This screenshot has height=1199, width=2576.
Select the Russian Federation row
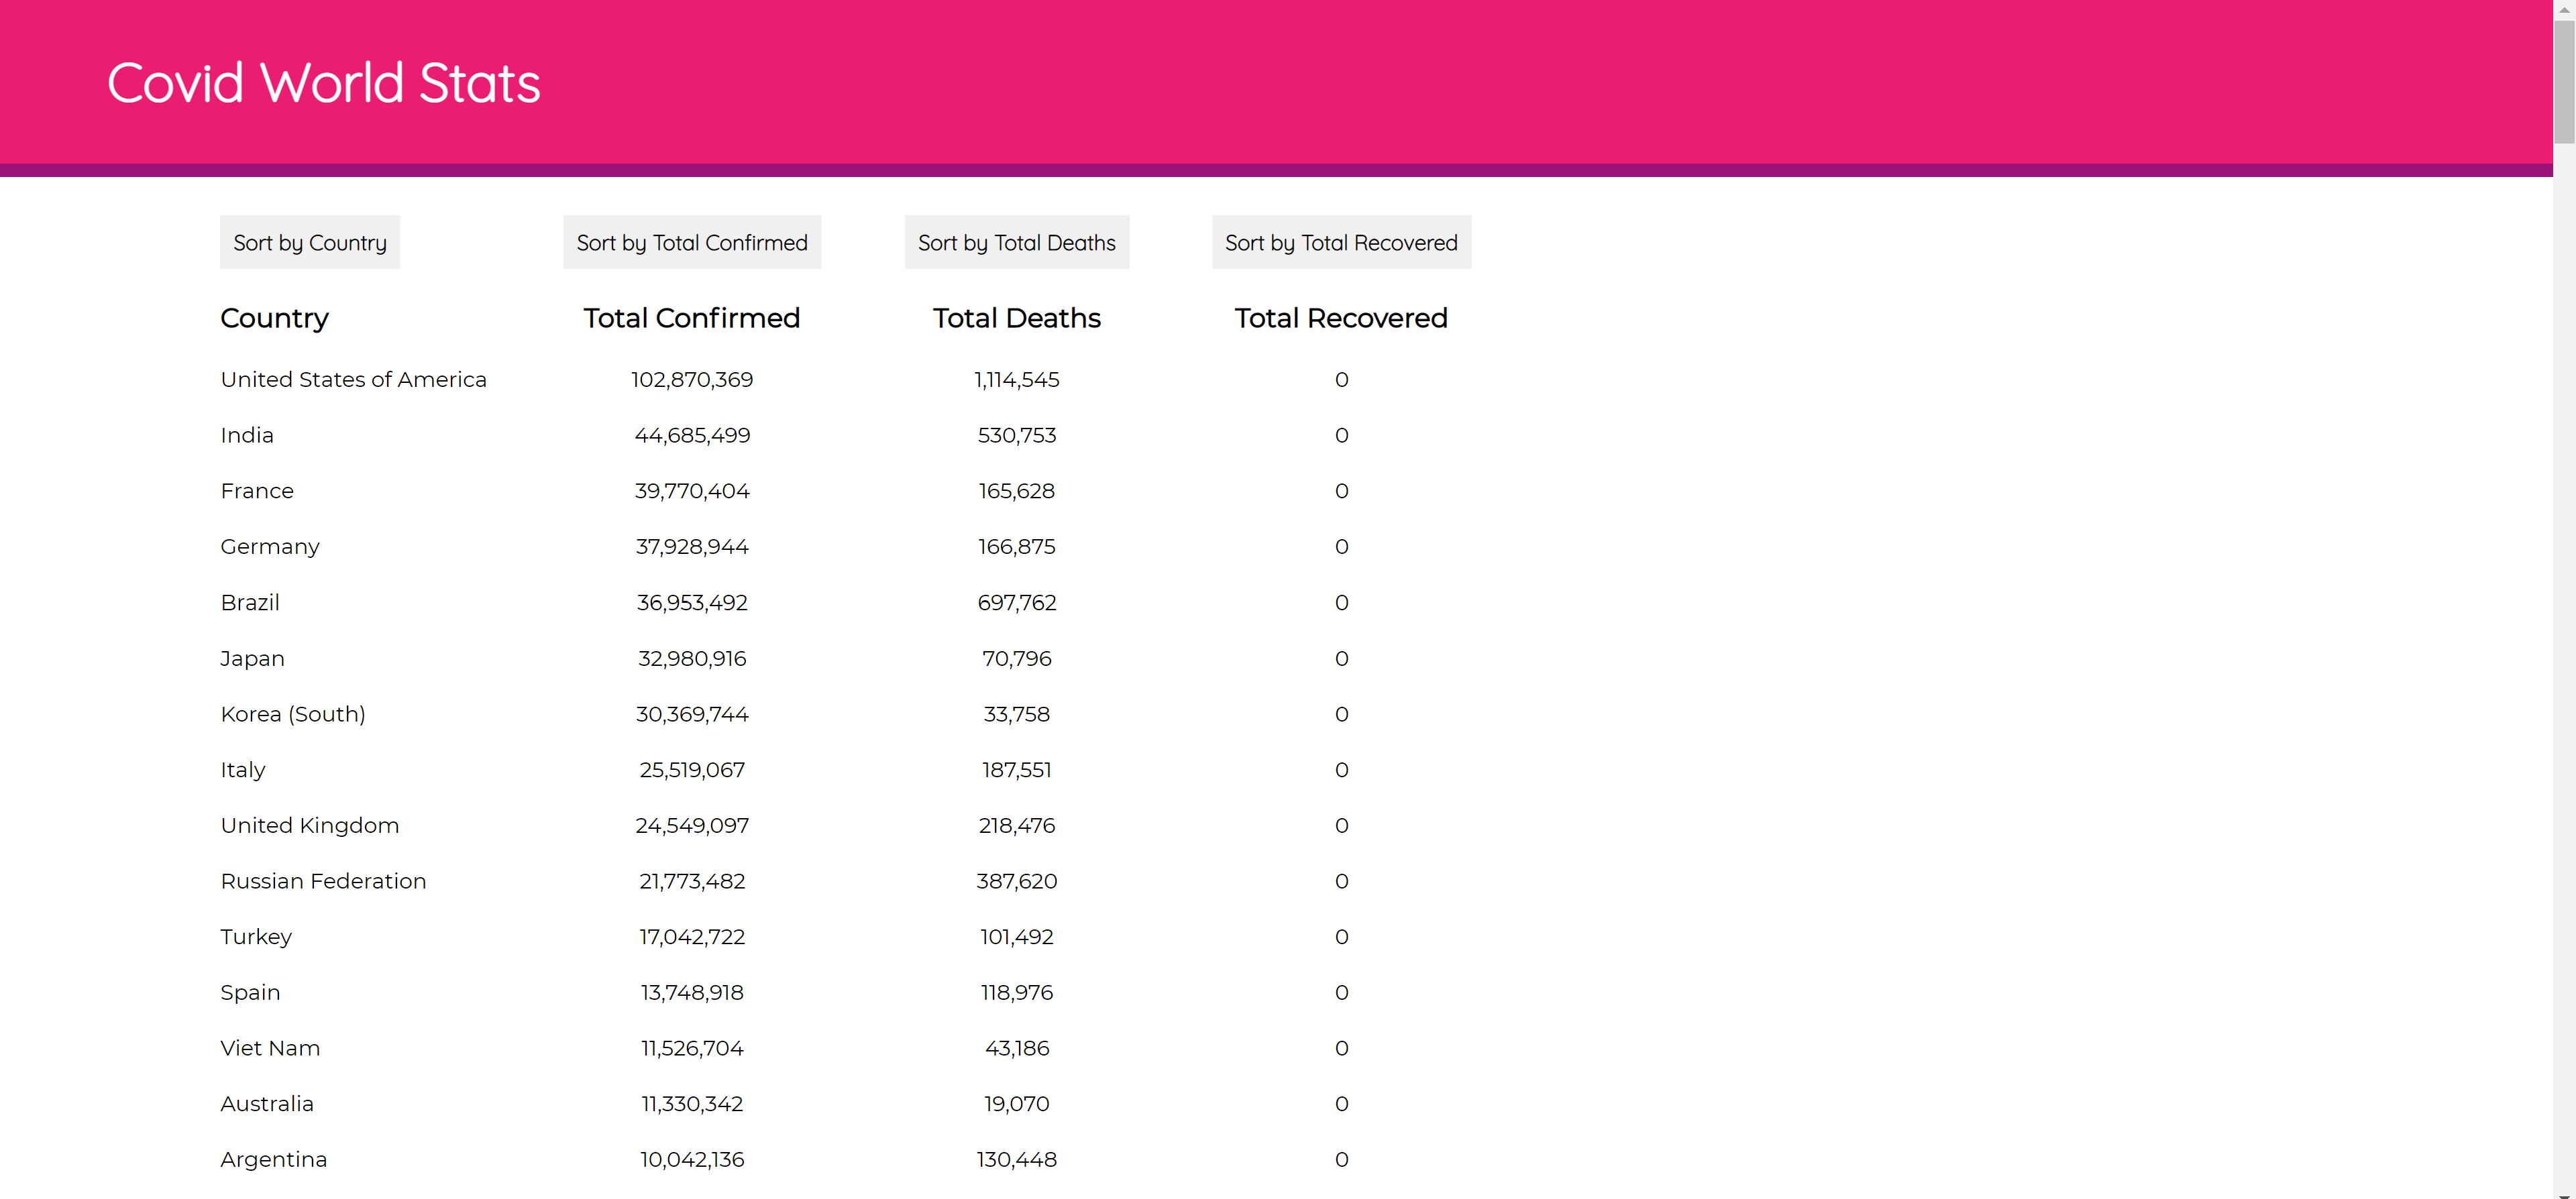[323, 881]
